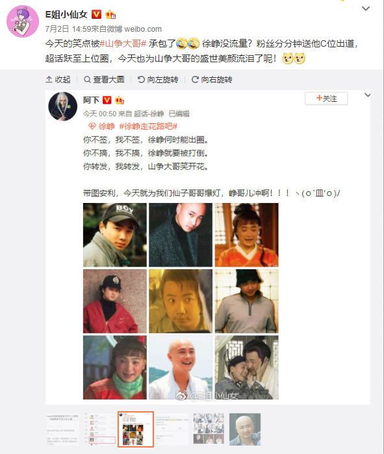This screenshot has height=454, width=384.
Task: Rotate the image right with 向右旋转
Action: (x=212, y=79)
